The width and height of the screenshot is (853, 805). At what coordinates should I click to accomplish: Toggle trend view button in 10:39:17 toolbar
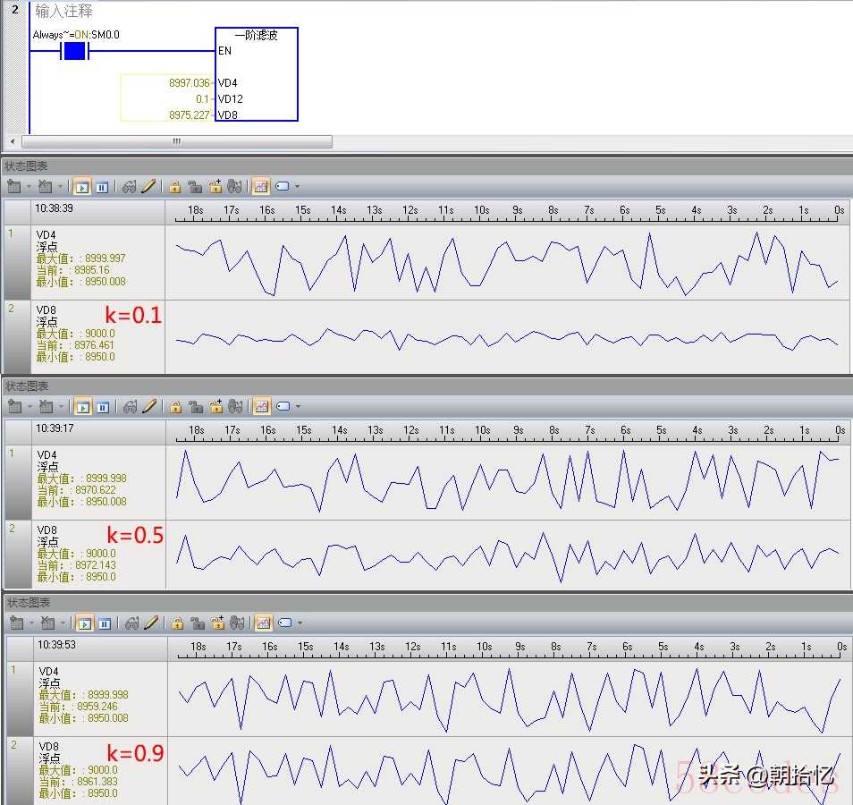pyautogui.click(x=262, y=407)
